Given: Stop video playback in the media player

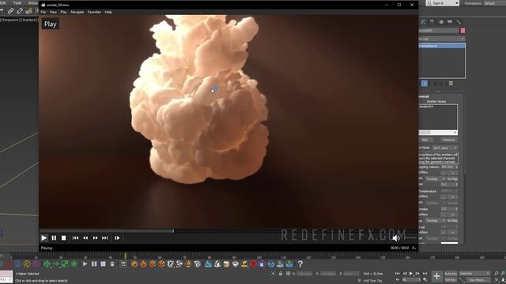Looking at the screenshot, I should click(x=63, y=238).
